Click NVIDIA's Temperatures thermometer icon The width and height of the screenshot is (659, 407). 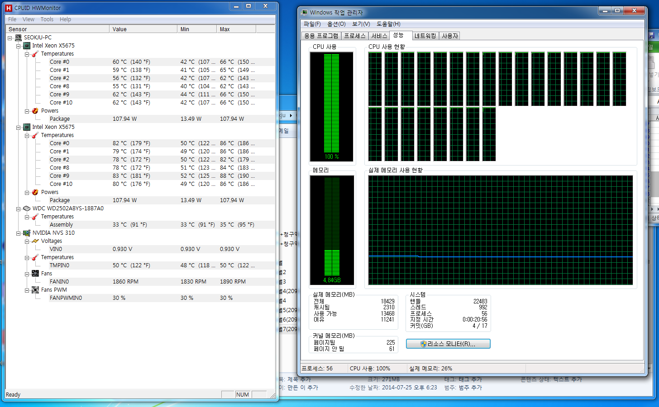click(35, 257)
